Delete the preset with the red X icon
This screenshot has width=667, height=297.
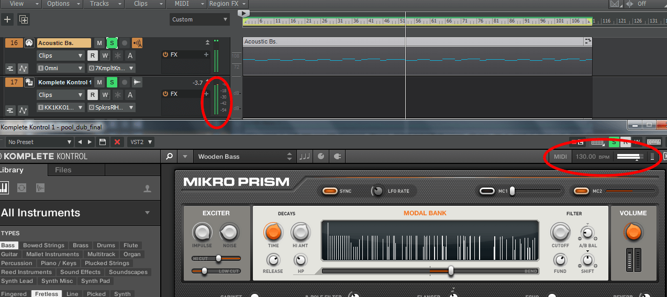pos(117,142)
